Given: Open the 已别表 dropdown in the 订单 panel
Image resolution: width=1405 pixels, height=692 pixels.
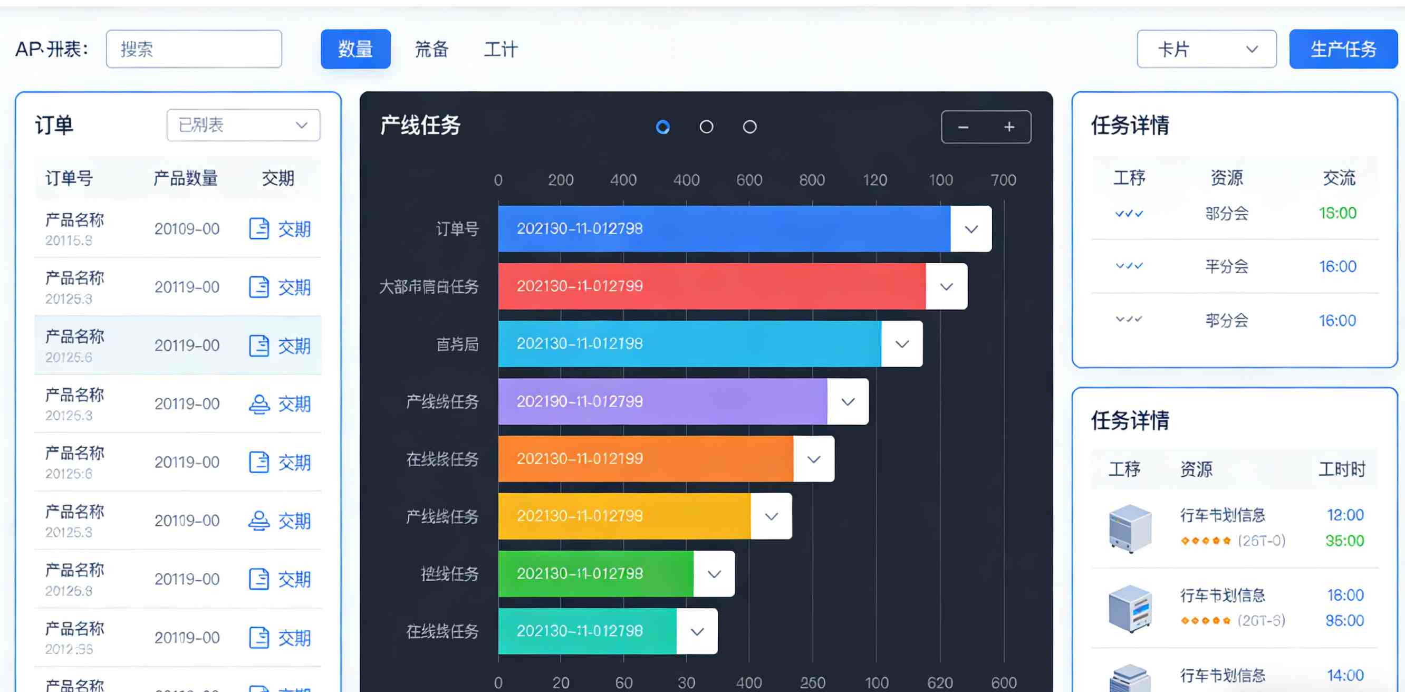Looking at the screenshot, I should (x=243, y=125).
